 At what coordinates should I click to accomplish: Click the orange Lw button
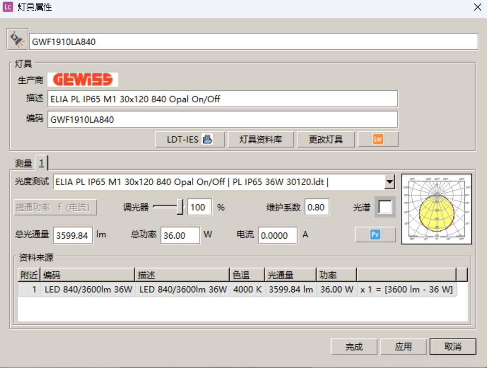(378, 139)
